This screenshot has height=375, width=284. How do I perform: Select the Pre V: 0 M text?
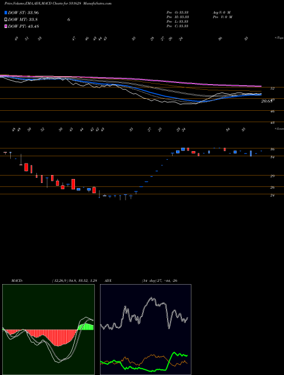(x=222, y=17)
